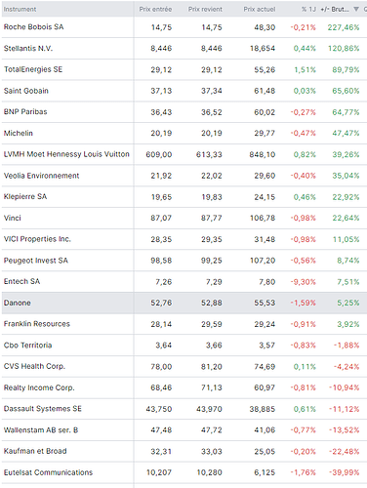The height and width of the screenshot is (488, 367).
Task: Select the highlighted Danone row
Action: point(184,303)
